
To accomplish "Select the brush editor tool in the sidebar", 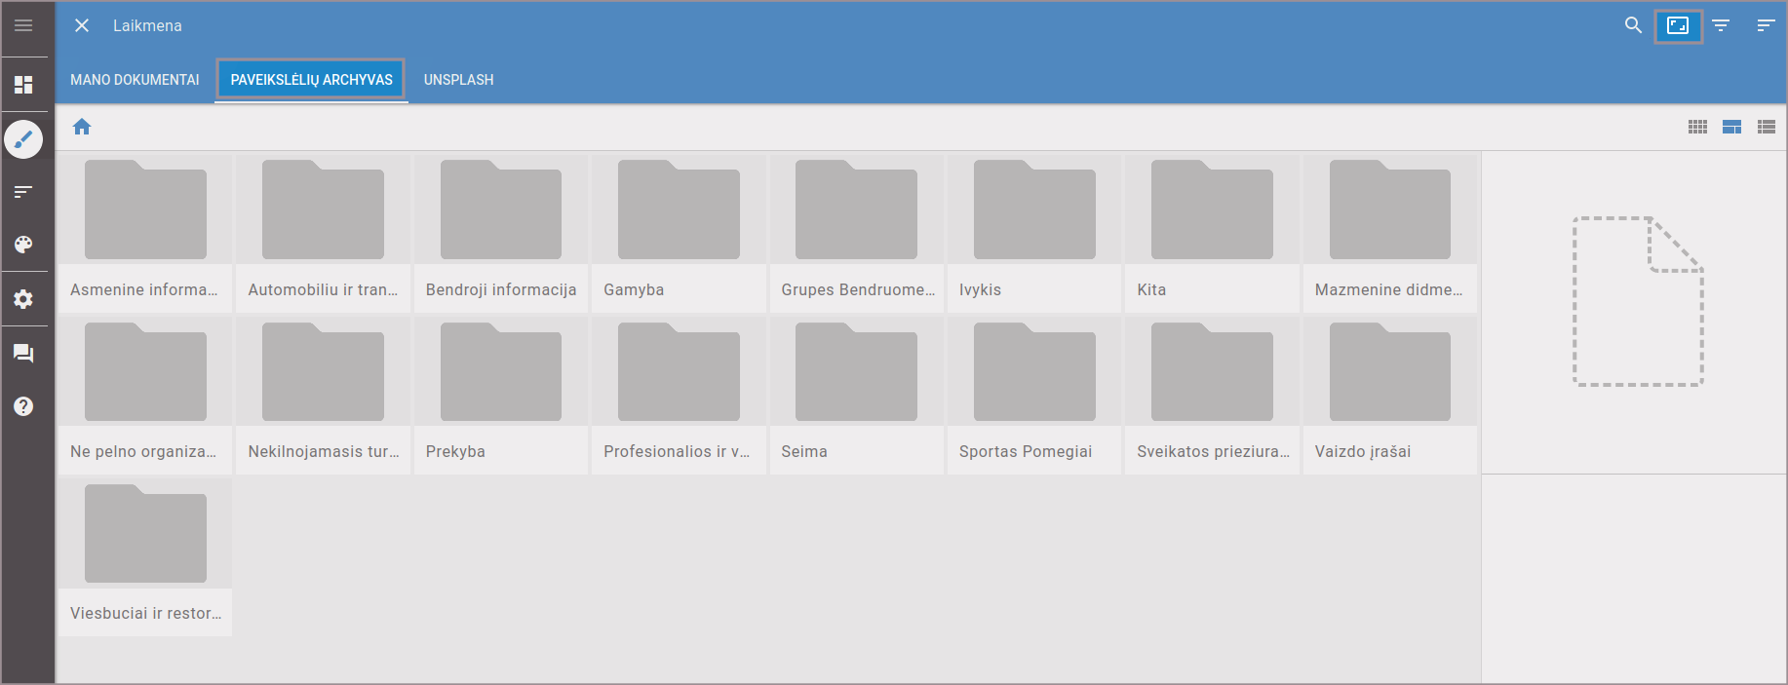I will pyautogui.click(x=23, y=139).
